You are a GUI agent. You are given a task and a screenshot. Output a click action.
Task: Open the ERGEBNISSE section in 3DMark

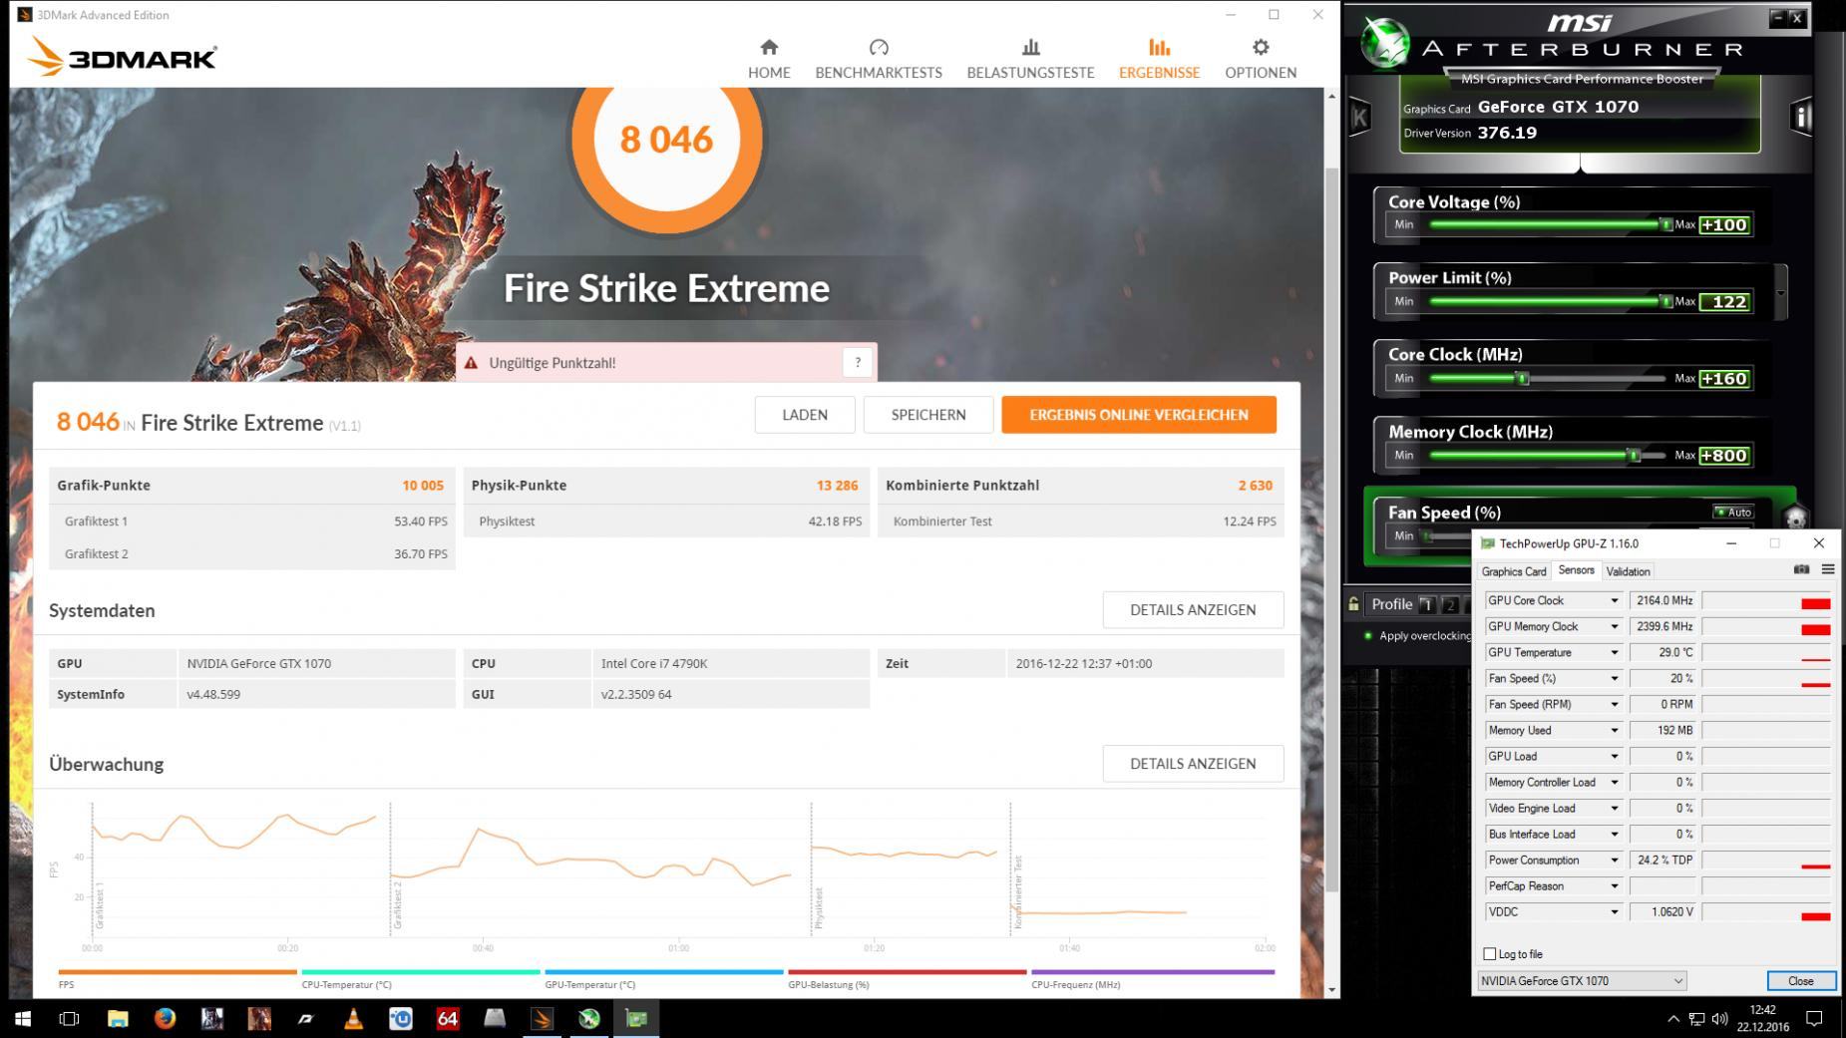tap(1159, 59)
